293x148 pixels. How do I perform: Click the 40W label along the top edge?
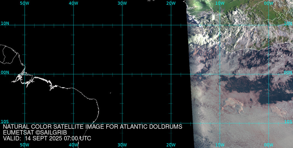pyautogui.click(x=74, y=3)
